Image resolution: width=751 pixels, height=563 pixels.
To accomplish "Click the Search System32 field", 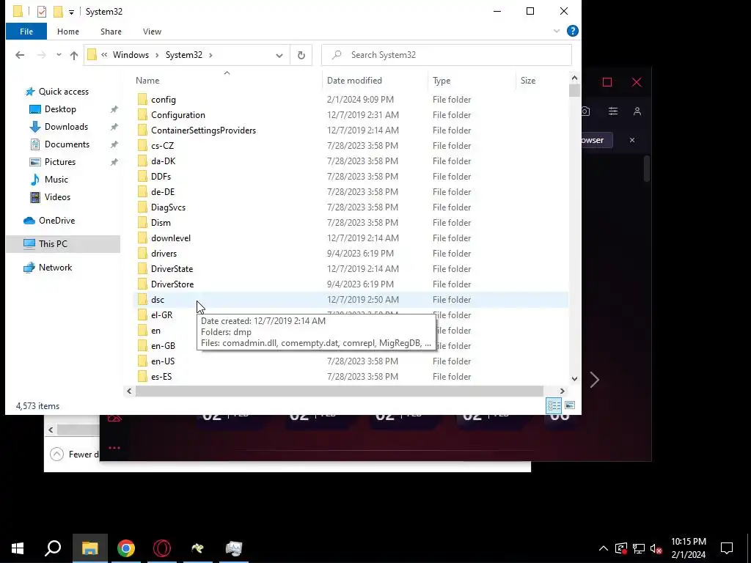I will (447, 55).
